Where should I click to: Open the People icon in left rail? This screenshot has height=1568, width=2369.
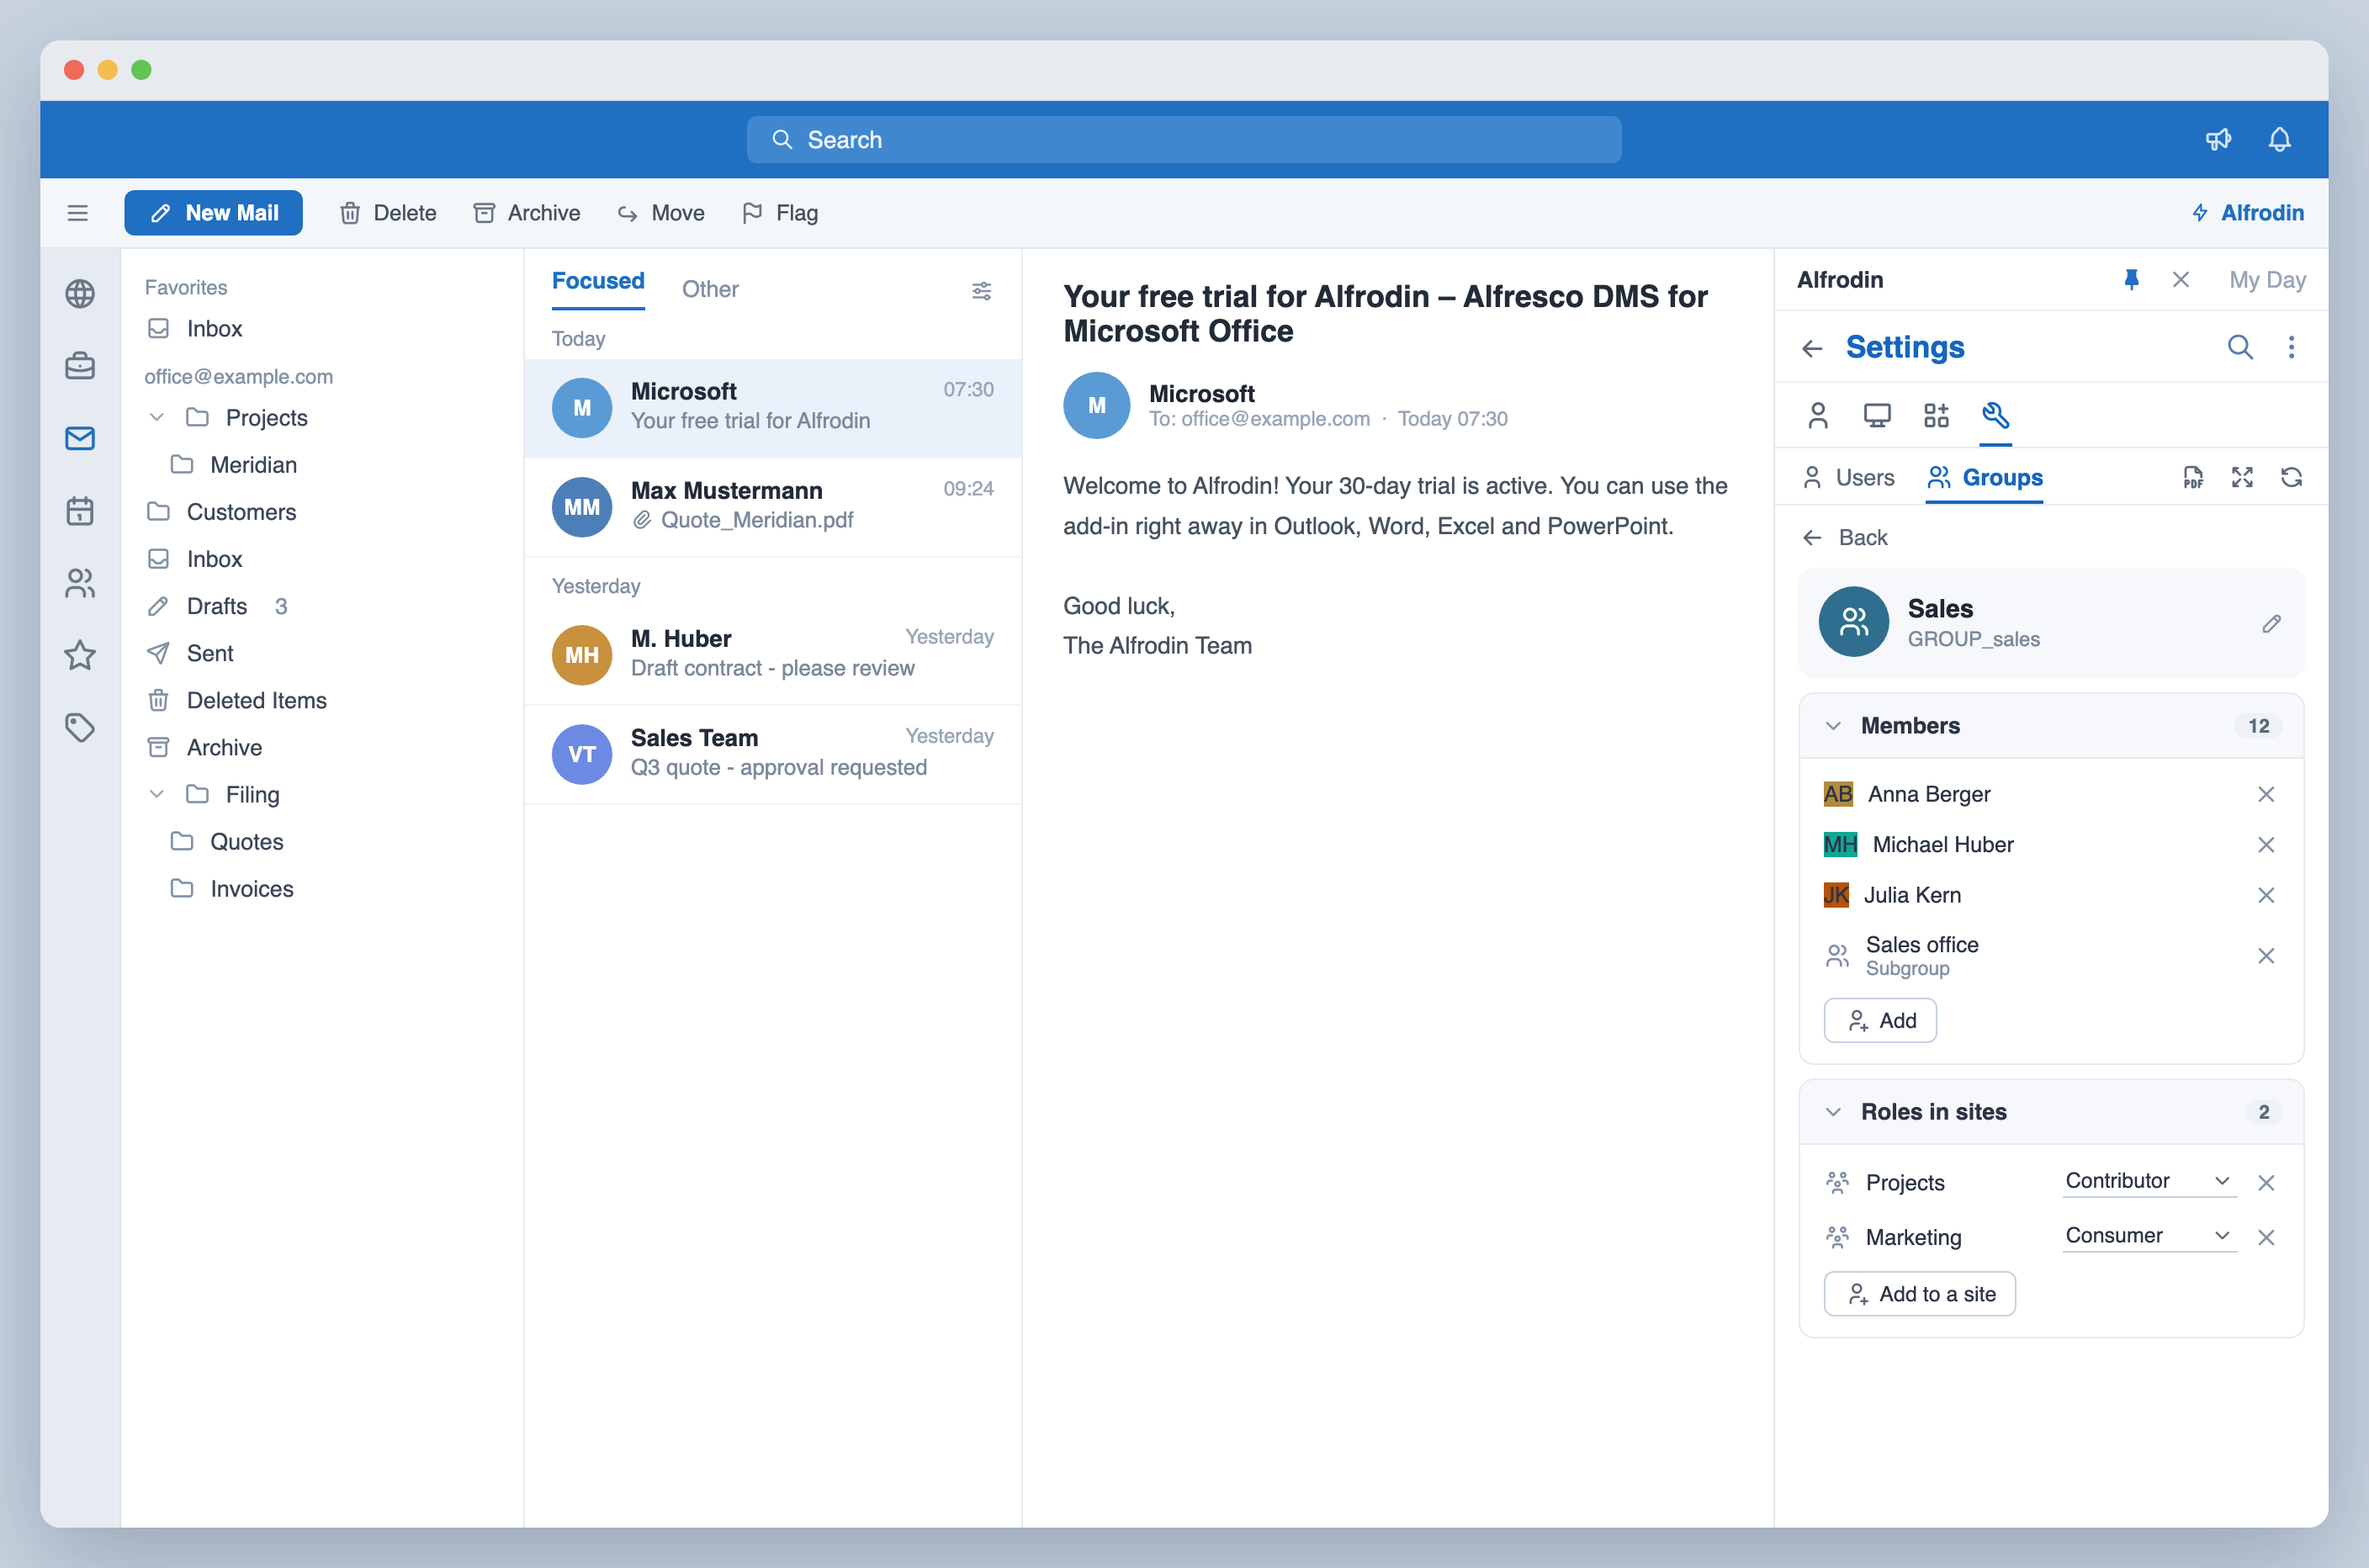coord(80,583)
